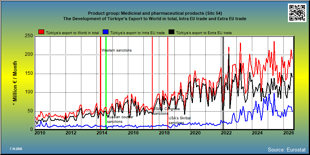
Task: Click y-axis value 200
Action: (x=29, y=55)
